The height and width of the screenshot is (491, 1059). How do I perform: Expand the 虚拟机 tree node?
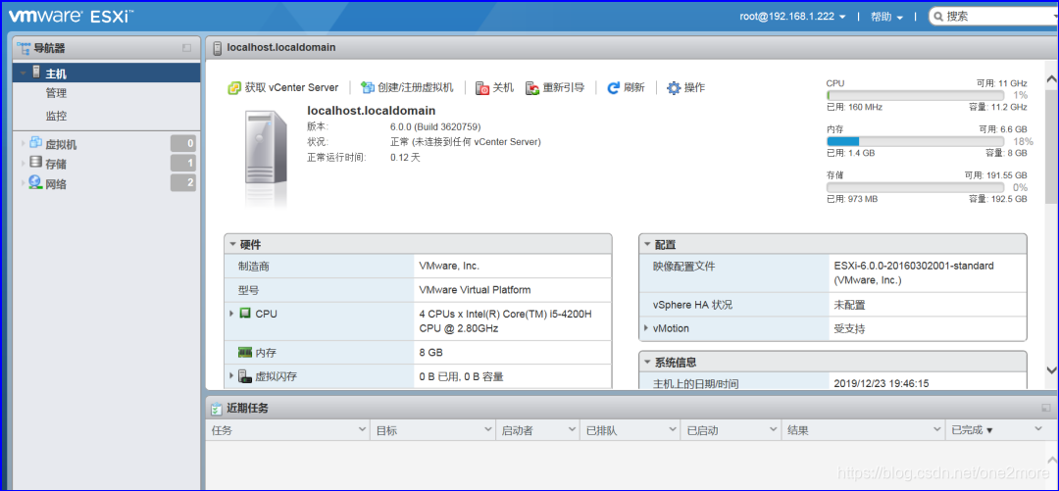[x=24, y=143]
